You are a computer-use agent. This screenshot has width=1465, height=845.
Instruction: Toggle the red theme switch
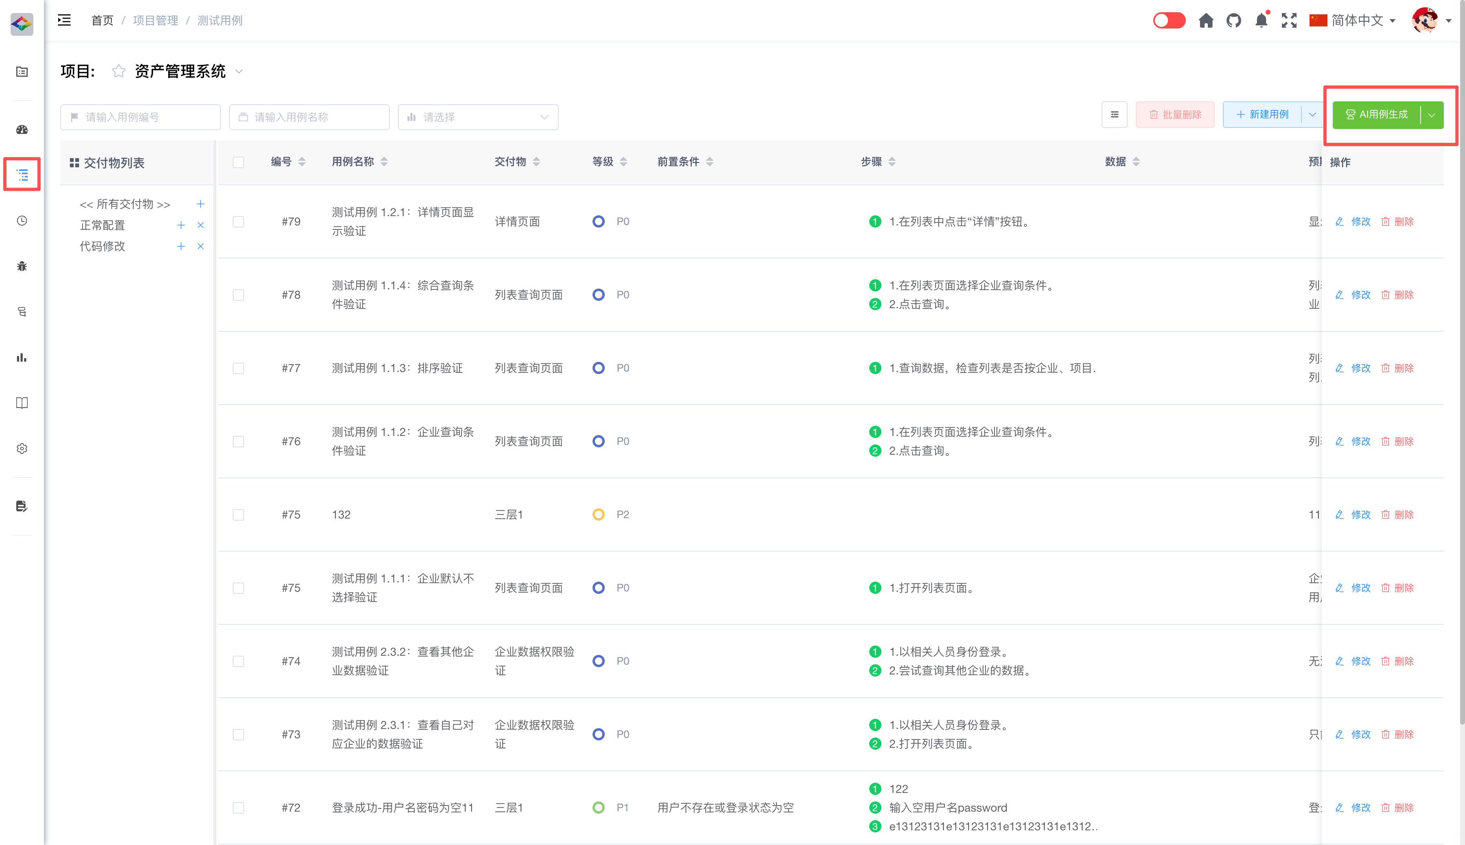pyautogui.click(x=1168, y=21)
